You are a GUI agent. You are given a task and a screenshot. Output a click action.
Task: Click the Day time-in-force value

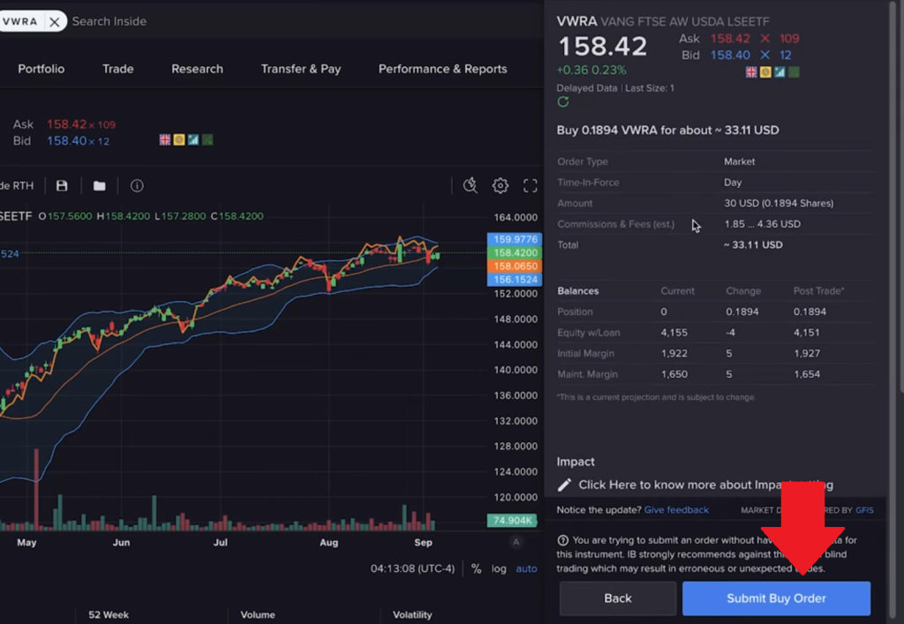point(733,183)
